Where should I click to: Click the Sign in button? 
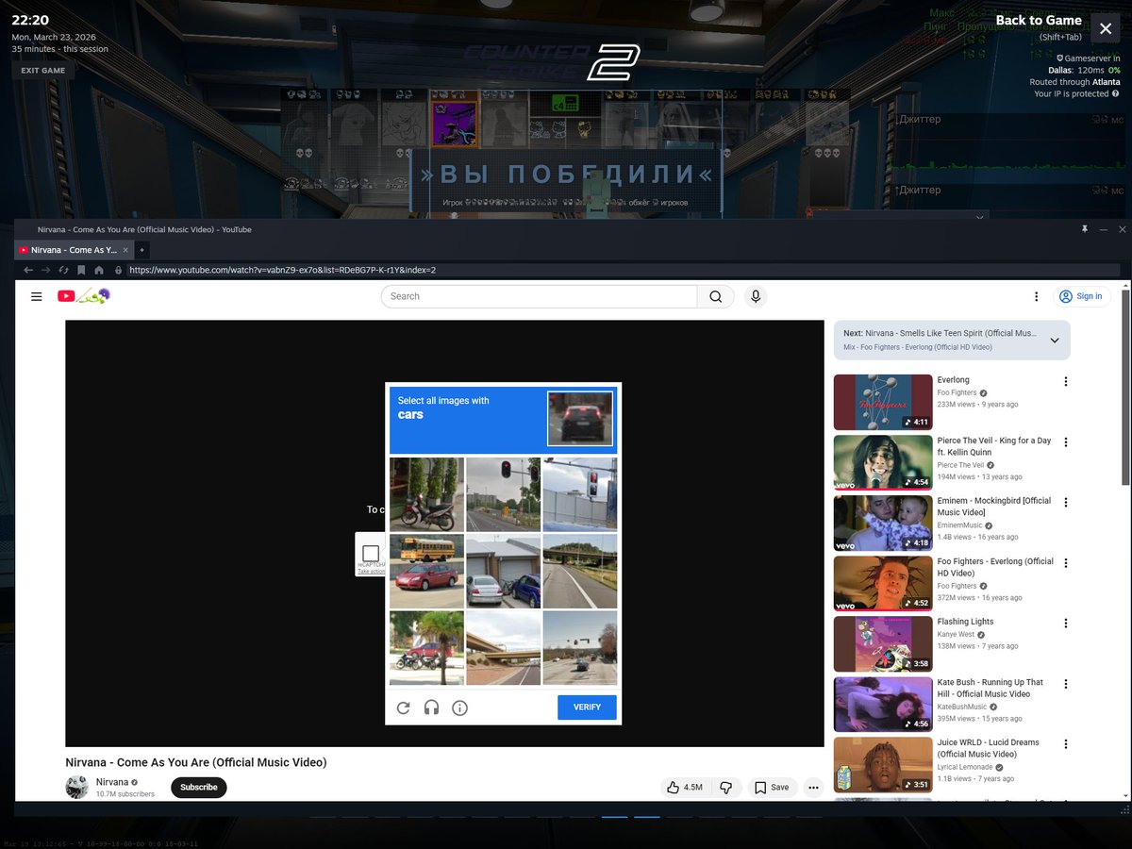1081,296
